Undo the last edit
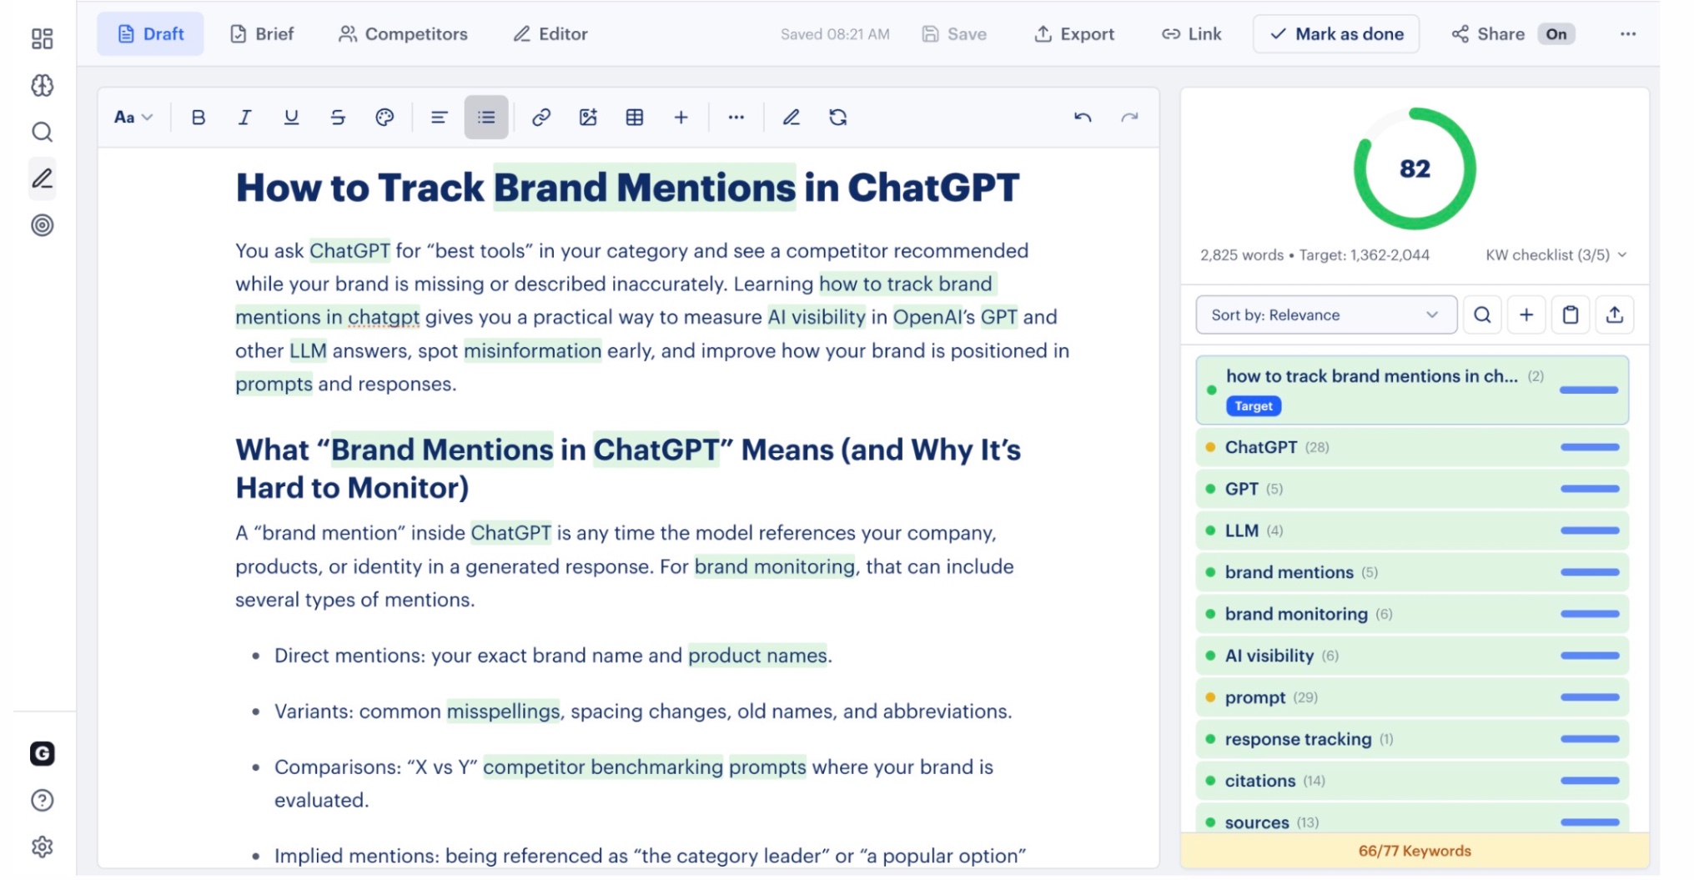 pyautogui.click(x=1083, y=118)
